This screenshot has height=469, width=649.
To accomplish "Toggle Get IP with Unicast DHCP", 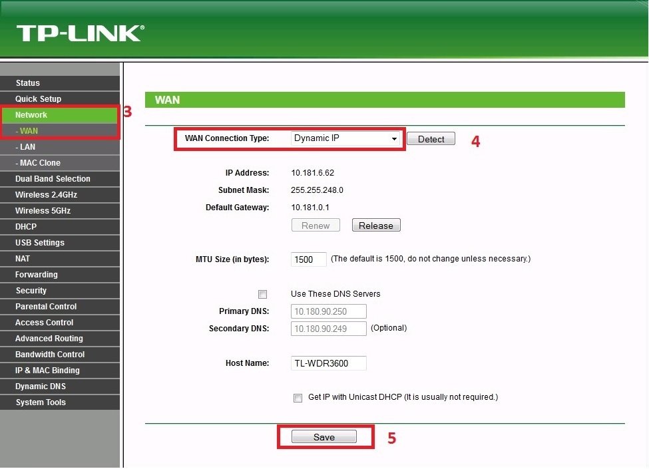I will pos(298,398).
